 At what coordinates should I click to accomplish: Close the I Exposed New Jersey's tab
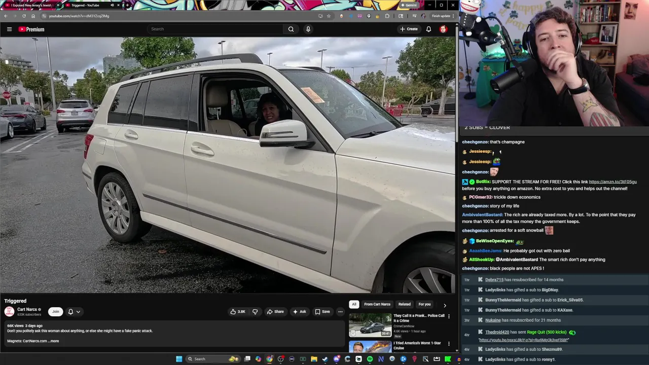coord(58,5)
